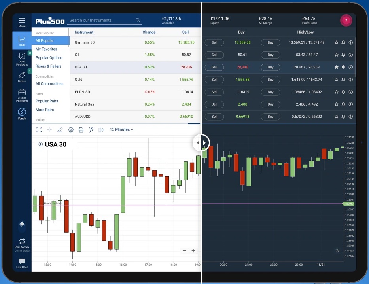The image size is (369, 284).
Task: Click Sell button for Oil
Action: point(214,55)
